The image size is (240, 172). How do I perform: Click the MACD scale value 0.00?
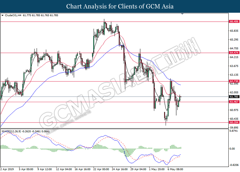click(232, 149)
